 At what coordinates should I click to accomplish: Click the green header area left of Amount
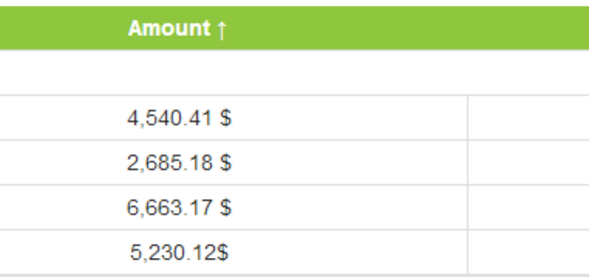coord(63,28)
